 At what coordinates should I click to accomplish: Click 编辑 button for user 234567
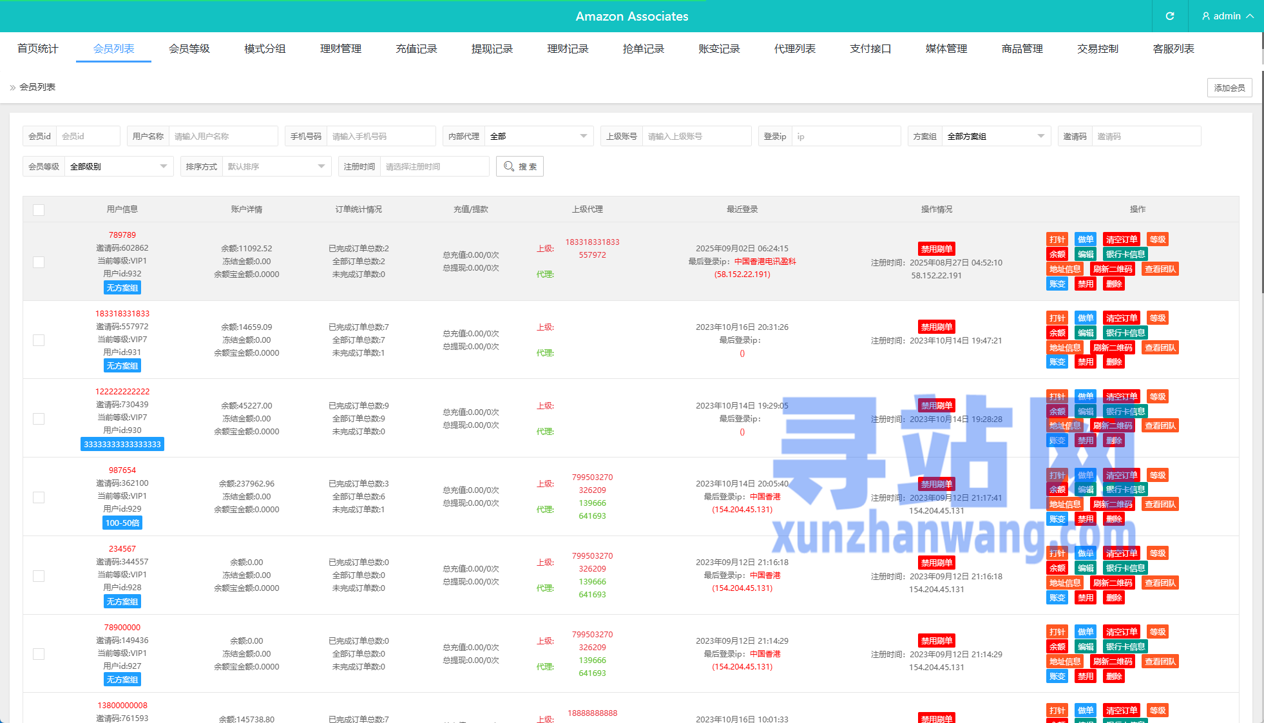pos(1086,568)
